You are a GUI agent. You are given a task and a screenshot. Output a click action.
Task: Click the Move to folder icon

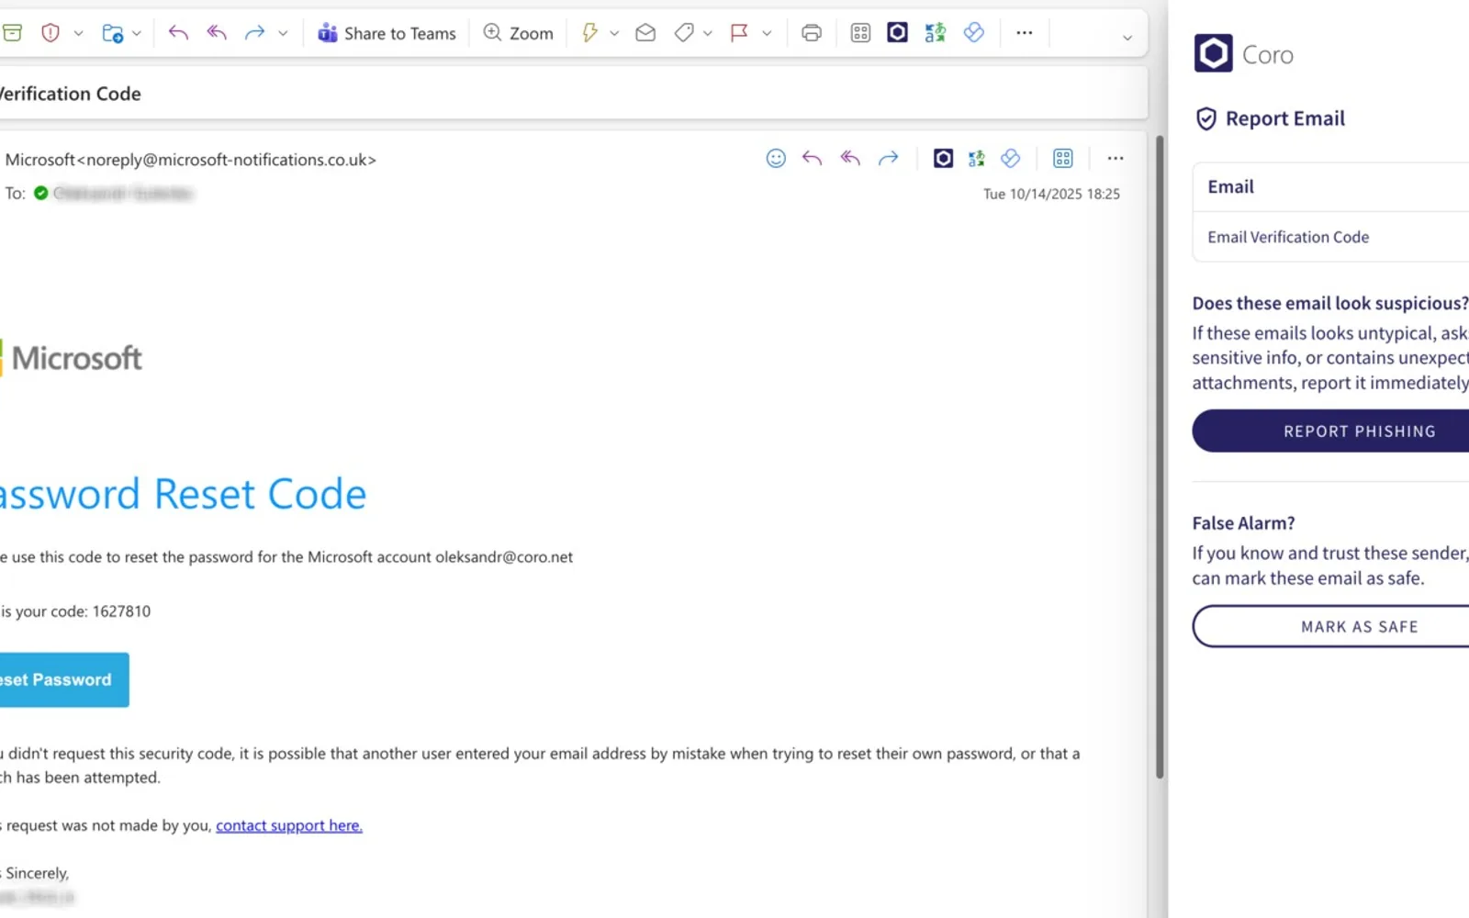(113, 33)
